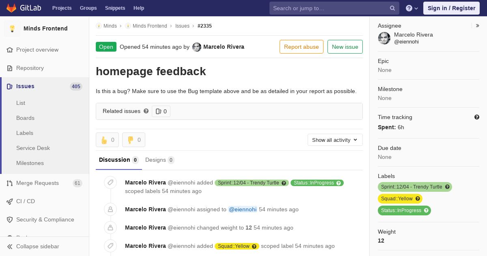This screenshot has height=256, width=487.
Task: Open the Snippets menu item
Action: click(115, 8)
